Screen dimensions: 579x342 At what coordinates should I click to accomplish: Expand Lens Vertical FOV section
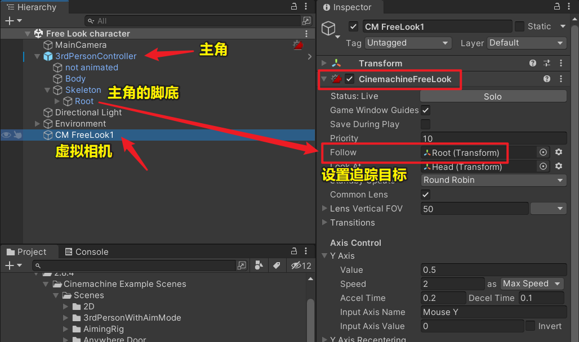pyautogui.click(x=324, y=209)
